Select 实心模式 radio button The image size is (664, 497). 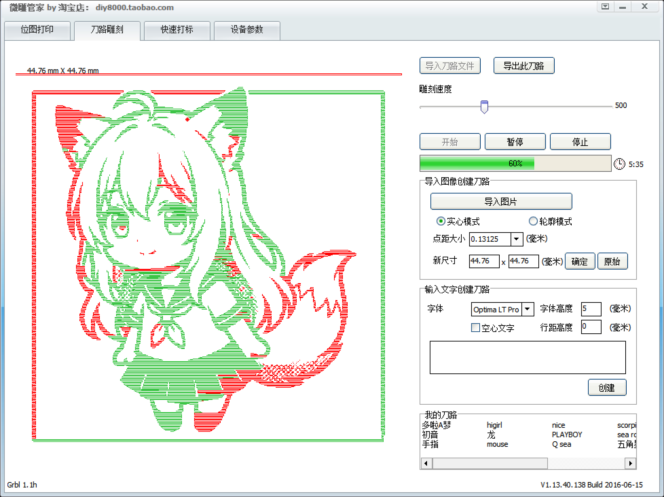click(441, 221)
